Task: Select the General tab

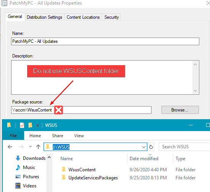Action: (x=15, y=16)
